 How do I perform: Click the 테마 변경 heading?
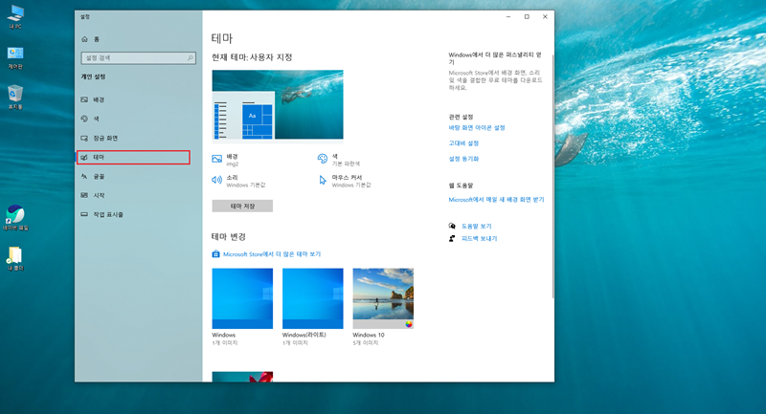click(x=229, y=236)
